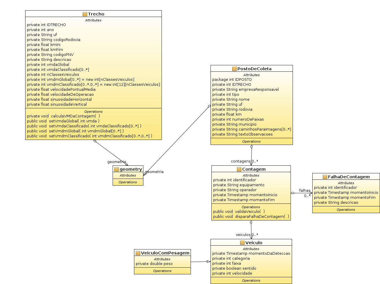Screen dimensions: 380x284
Task: Select 'private String codigoPNV' attribute
Action: pyautogui.click(x=50, y=55)
